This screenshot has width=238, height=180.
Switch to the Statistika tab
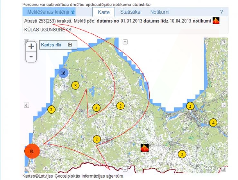pos(130,12)
